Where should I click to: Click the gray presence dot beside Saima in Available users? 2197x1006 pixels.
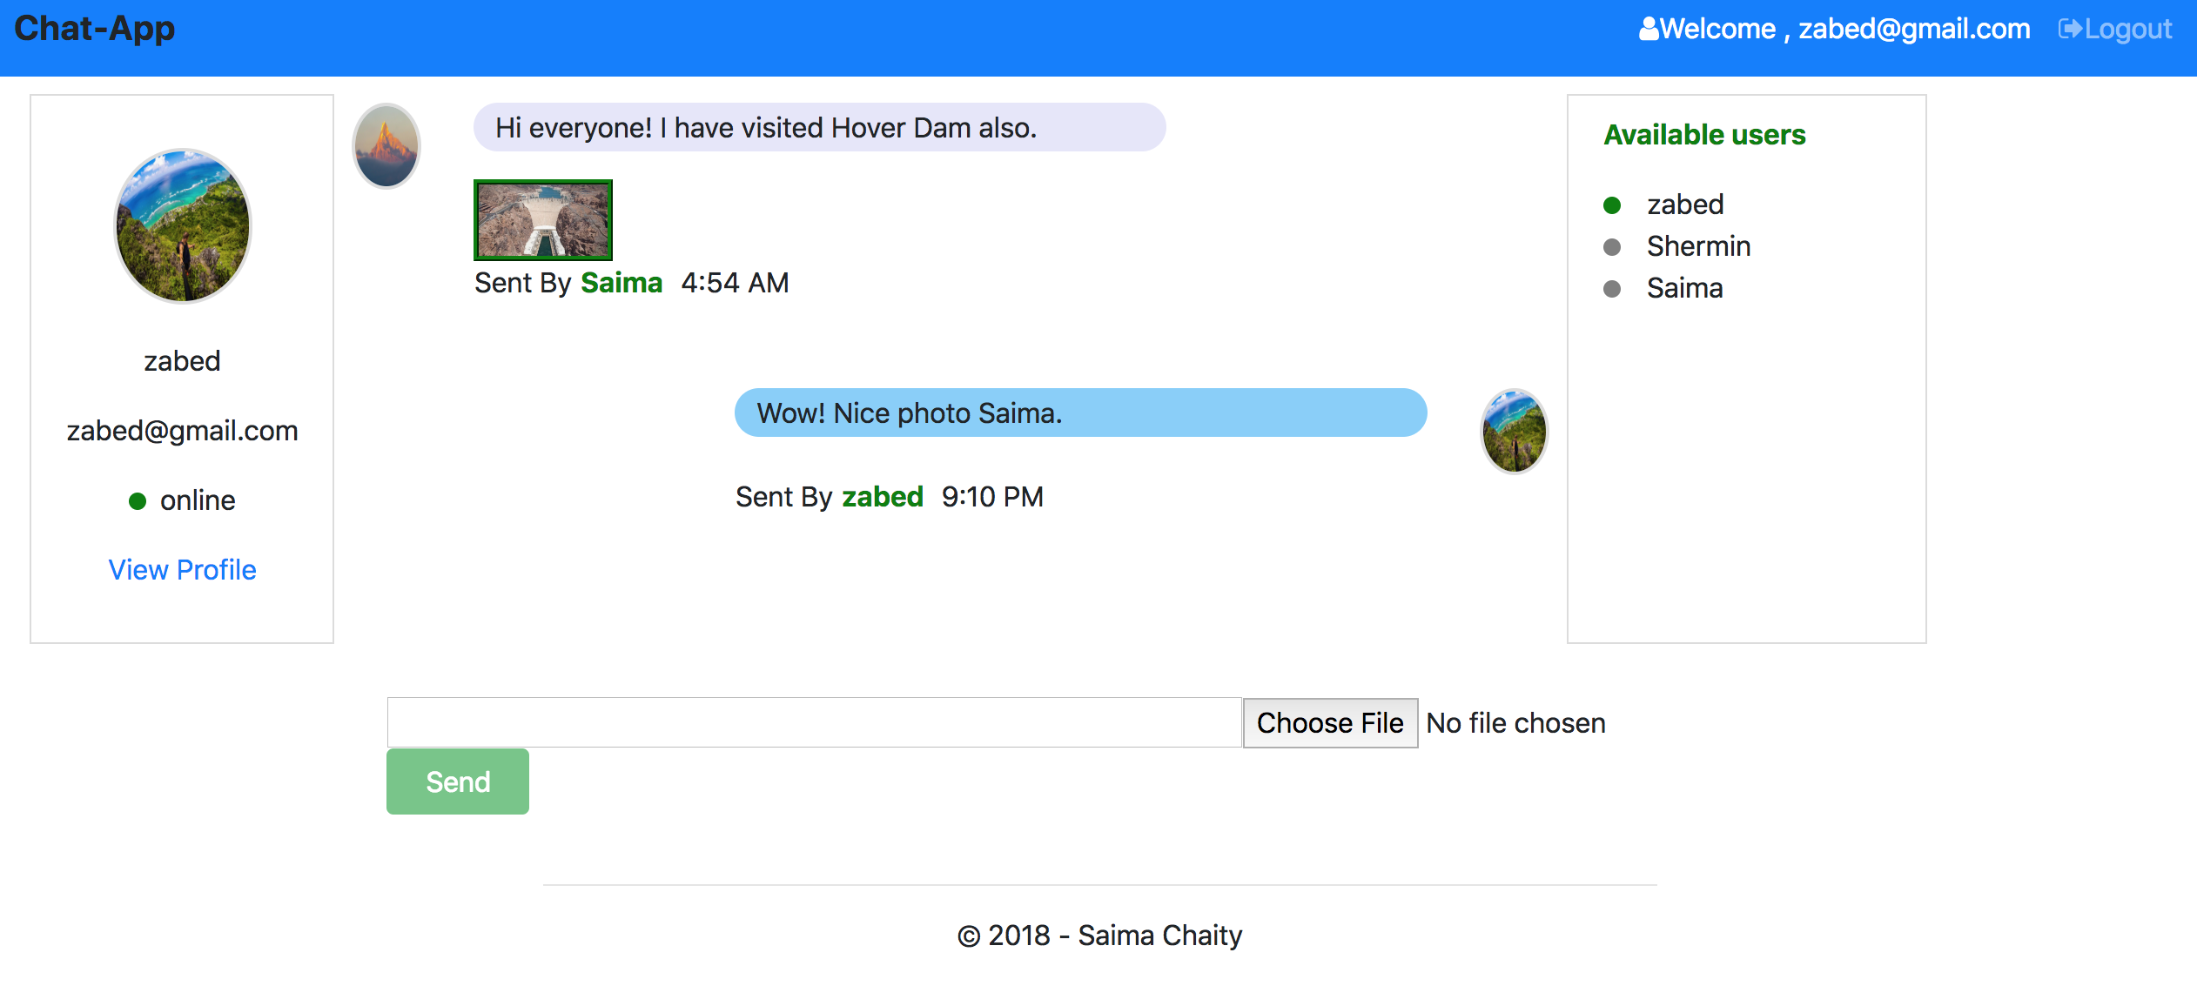click(x=1613, y=288)
